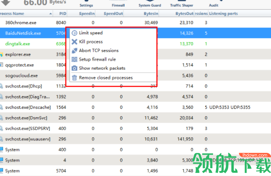Image resolution: width=271 pixels, height=176 pixels.
Task: Click BytesOut value 20,034
Action: coord(187,118)
